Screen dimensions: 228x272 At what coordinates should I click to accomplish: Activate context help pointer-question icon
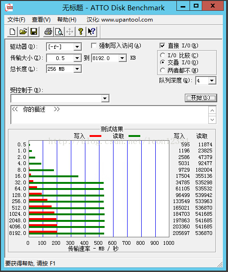click(91, 31)
